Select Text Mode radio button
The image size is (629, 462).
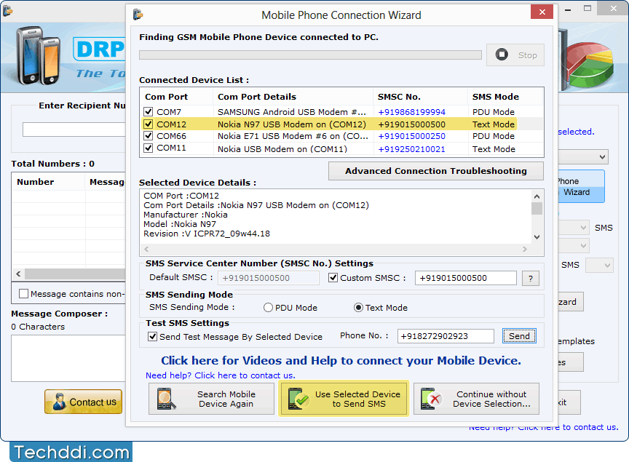pyautogui.click(x=358, y=308)
